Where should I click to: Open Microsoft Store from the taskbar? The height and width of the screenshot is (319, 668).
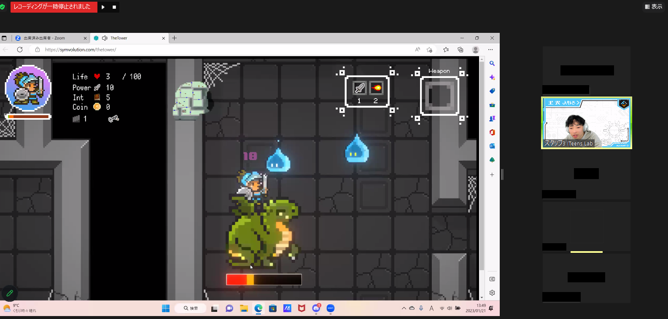pos(273,308)
